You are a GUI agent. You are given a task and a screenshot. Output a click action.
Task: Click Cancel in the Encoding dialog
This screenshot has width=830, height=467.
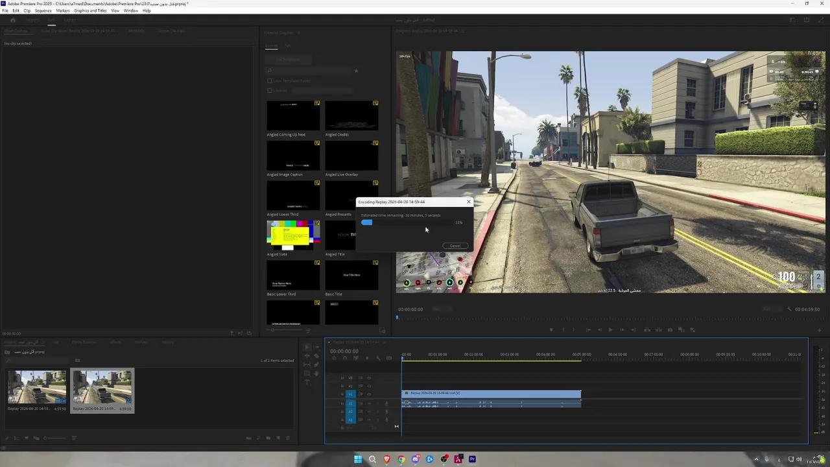[x=455, y=246]
